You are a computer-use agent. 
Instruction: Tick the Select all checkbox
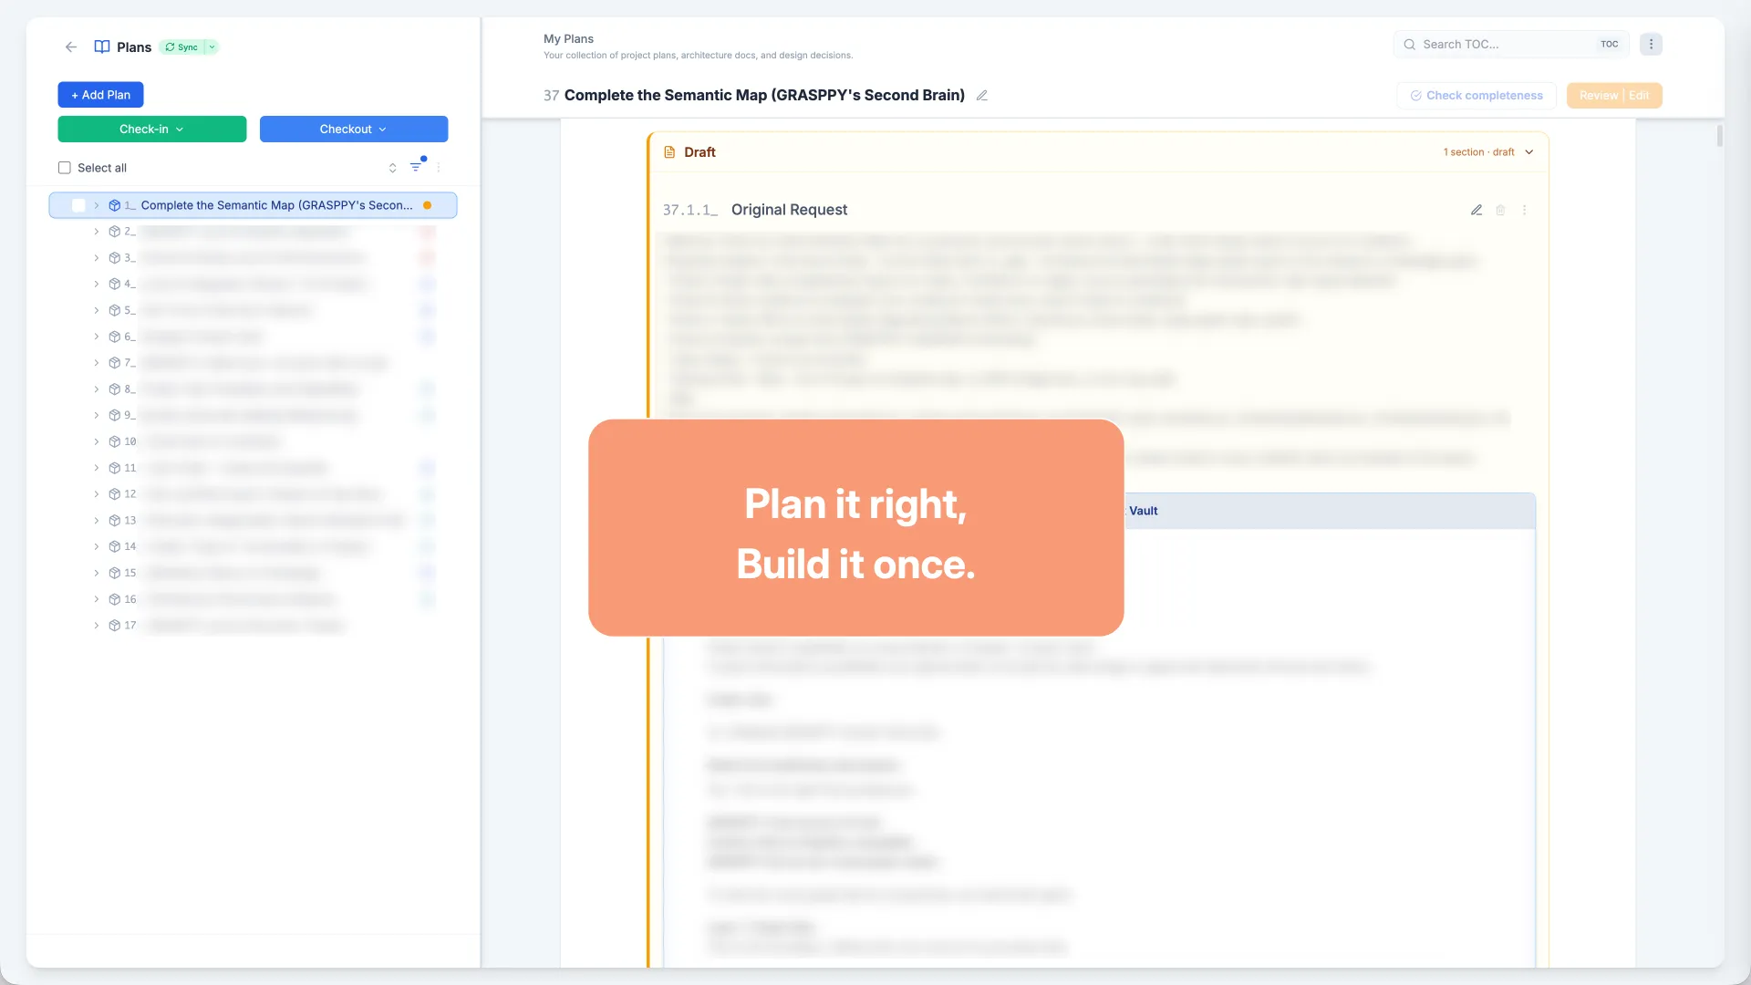click(x=65, y=168)
